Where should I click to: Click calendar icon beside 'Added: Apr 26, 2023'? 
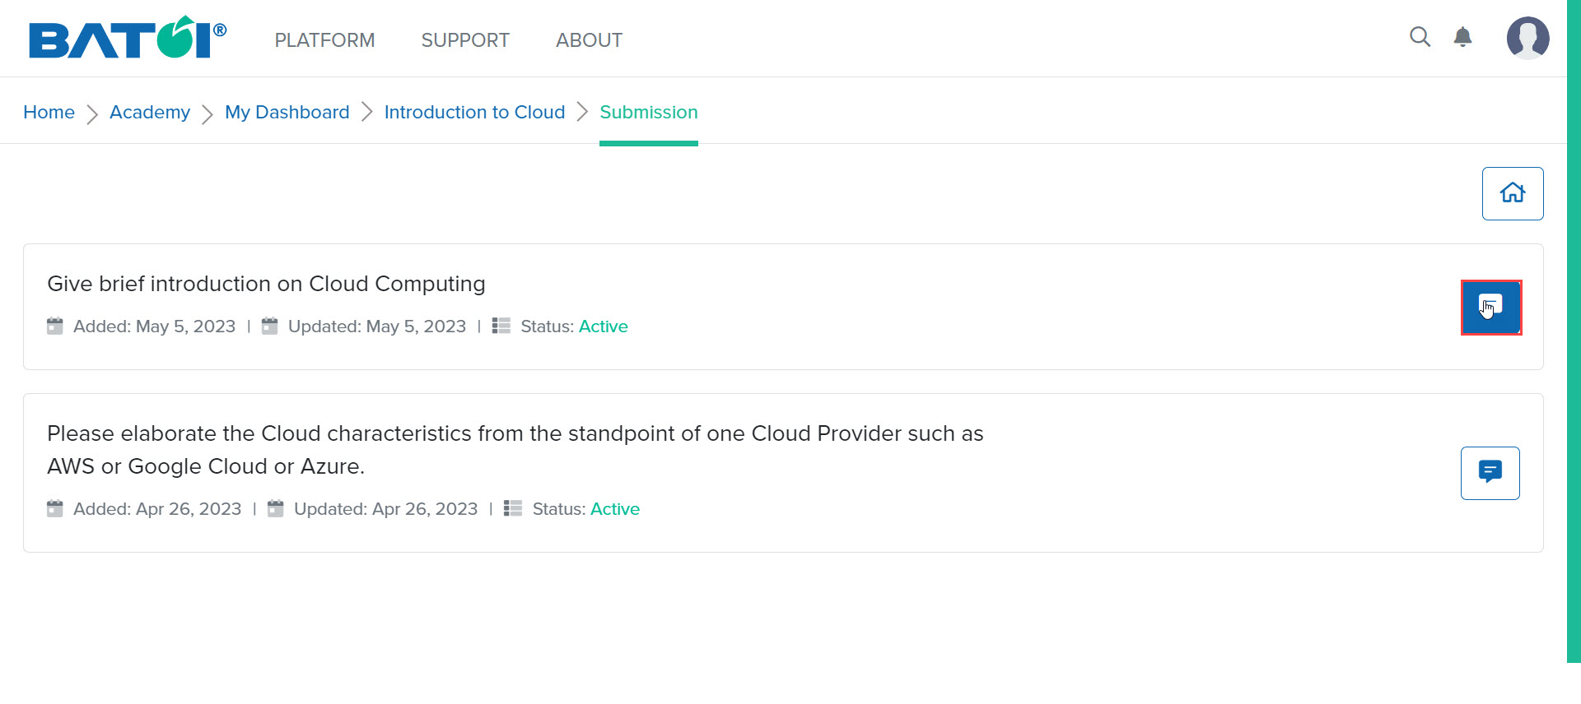[55, 508]
